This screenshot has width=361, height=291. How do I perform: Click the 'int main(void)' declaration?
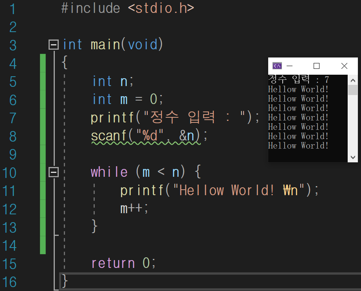pyautogui.click(x=113, y=45)
